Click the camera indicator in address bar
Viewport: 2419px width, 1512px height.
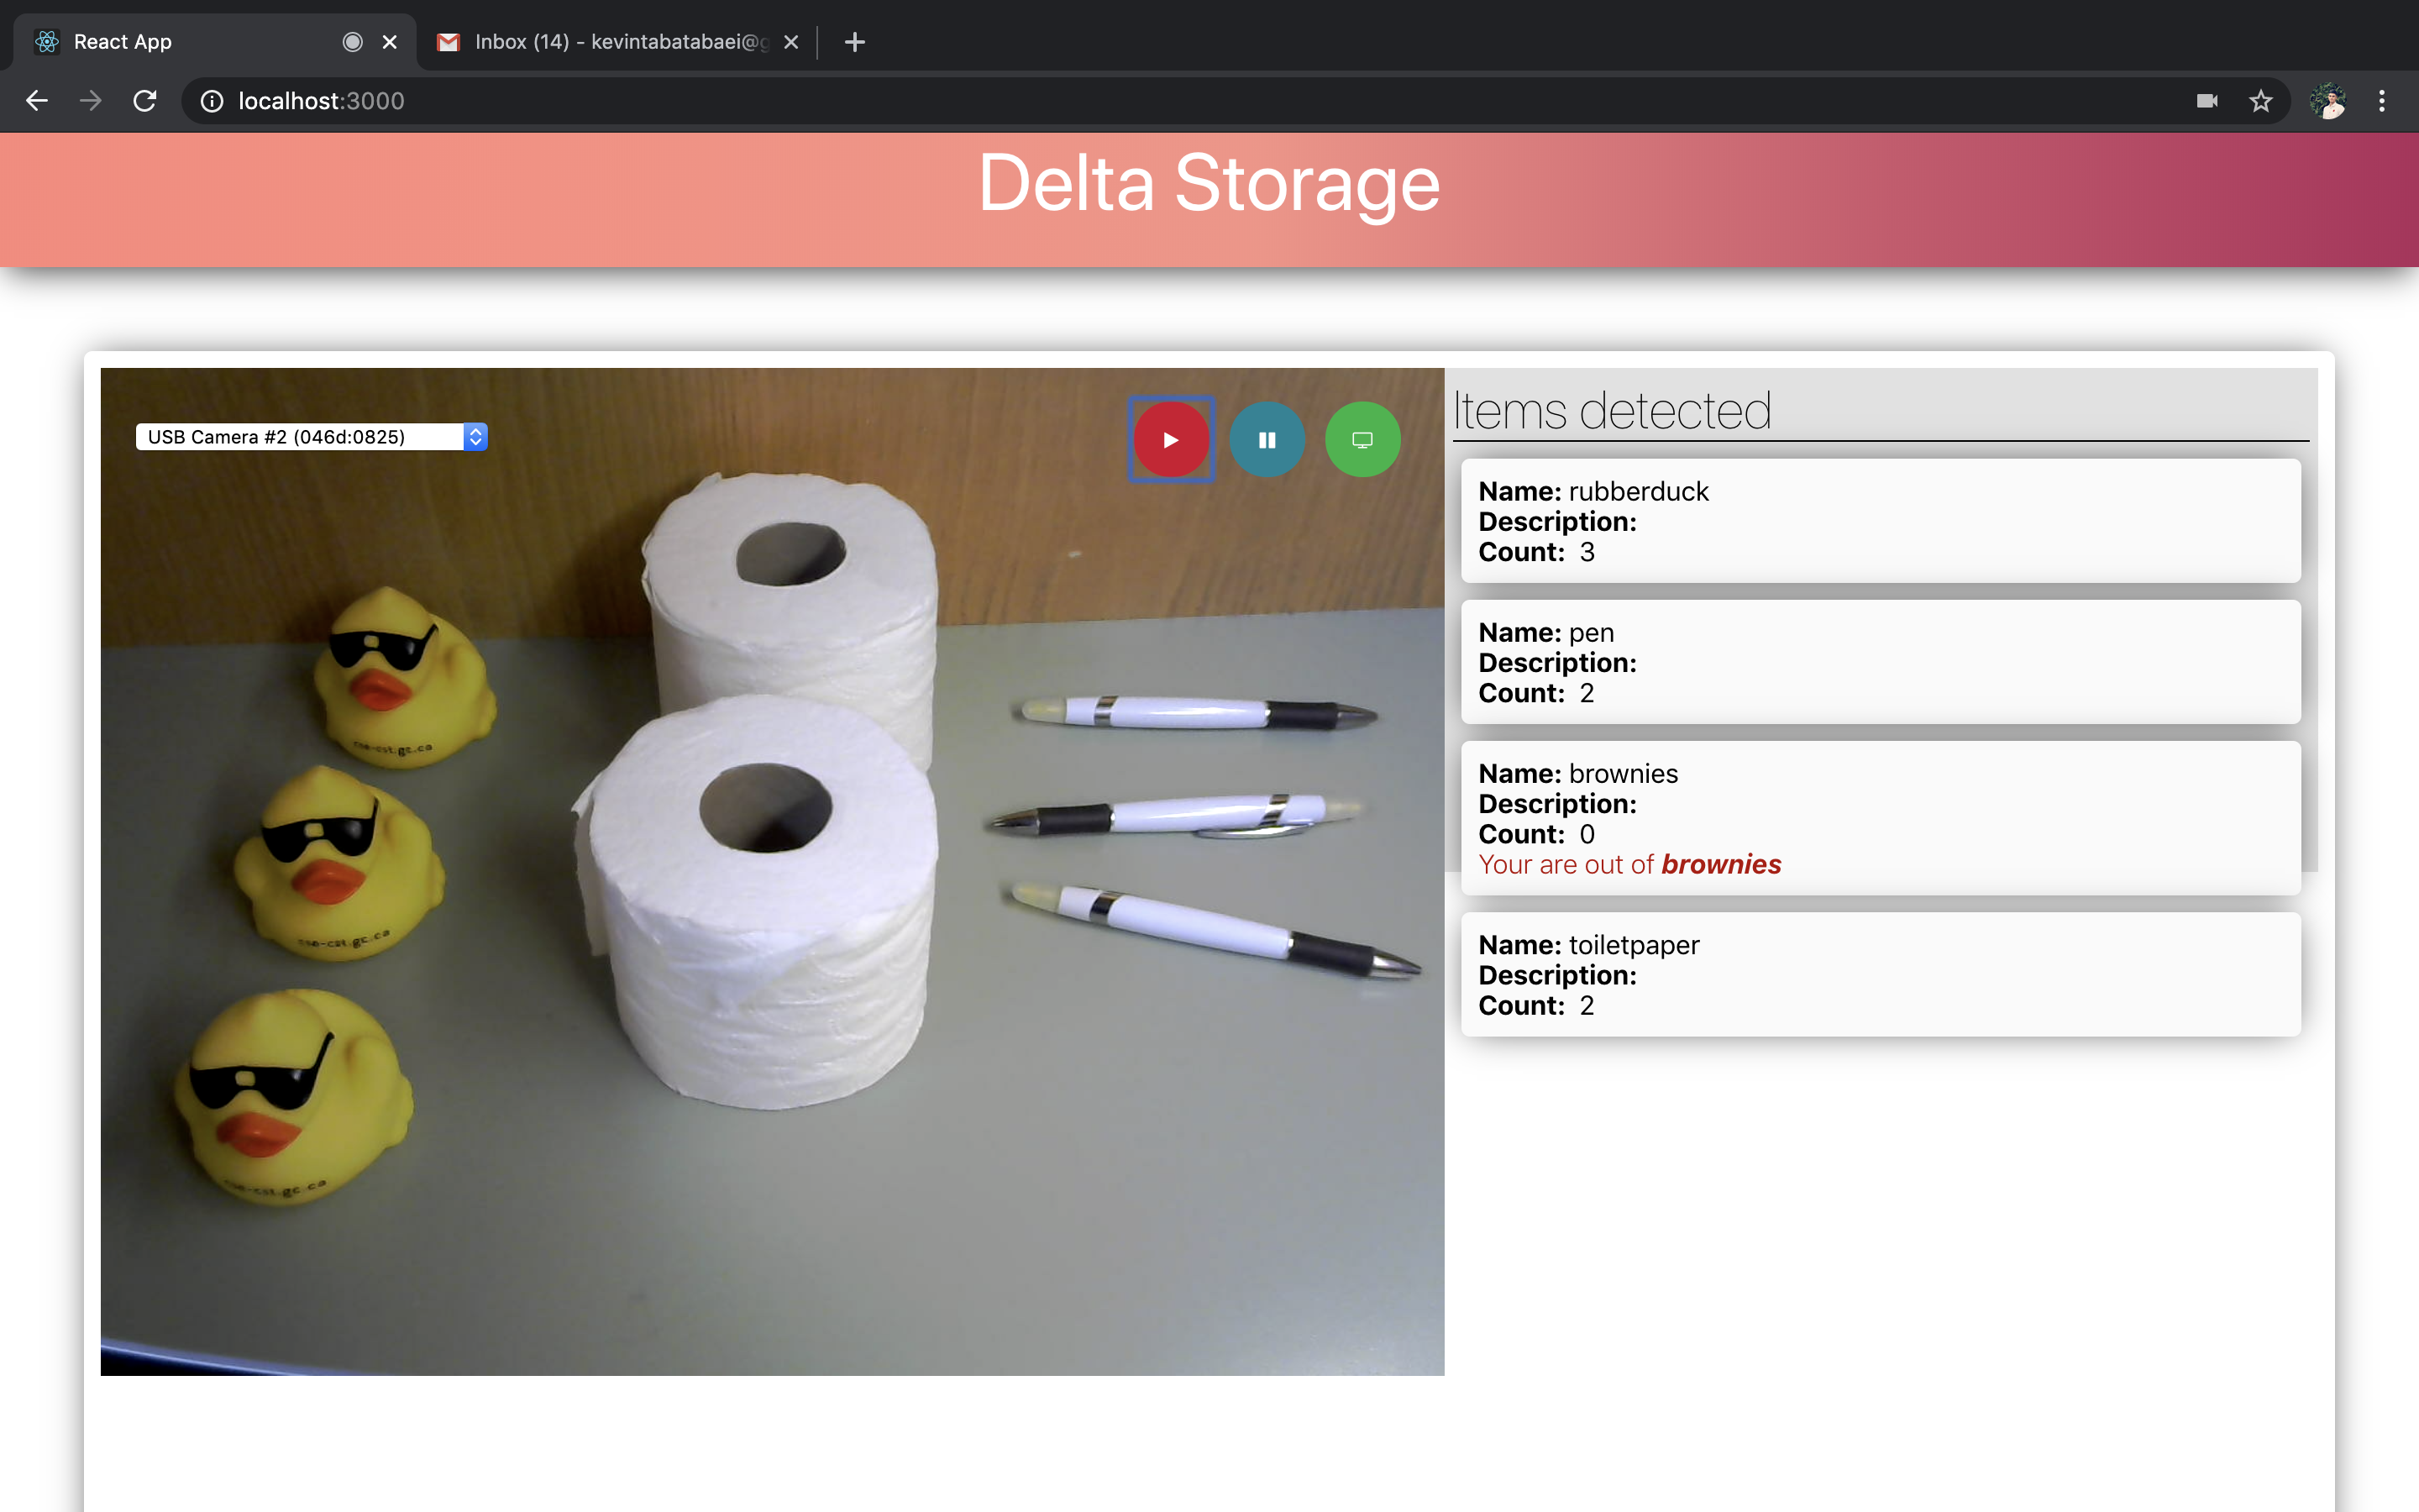point(2207,101)
